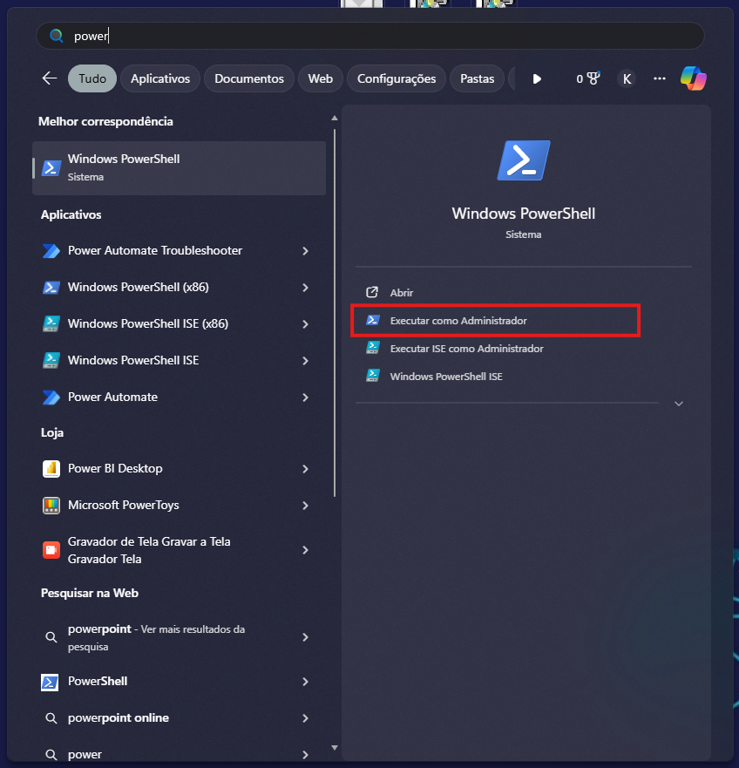Screen dimensions: 739x768
Task: Switch to the Configurações filter tab
Action: (x=396, y=78)
